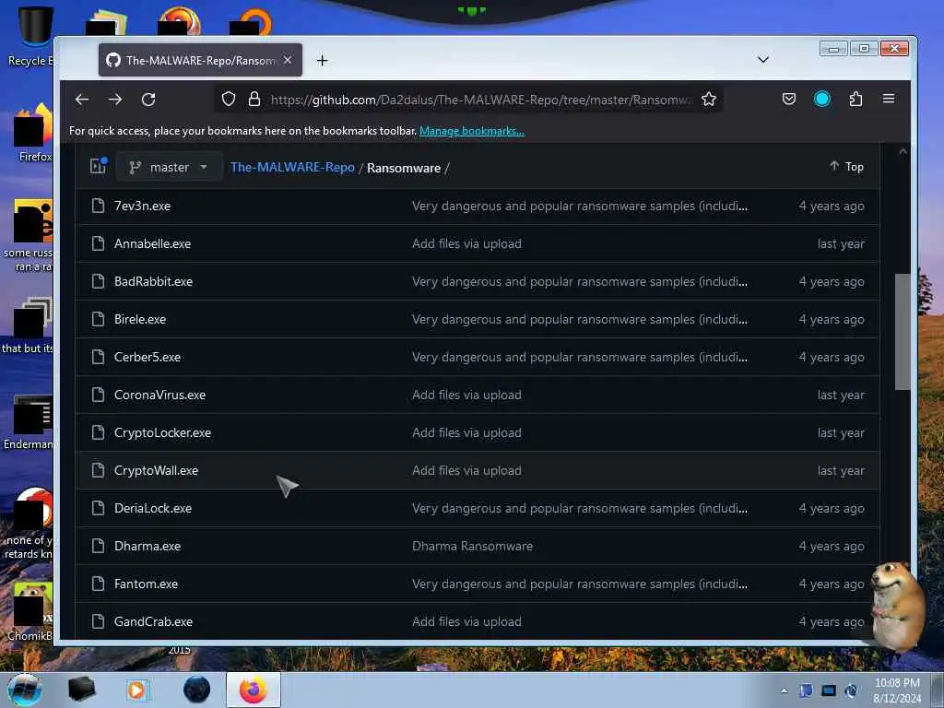Select the The-MALWARE-Repo browser tab
The width and height of the screenshot is (944, 708).
coord(200,60)
